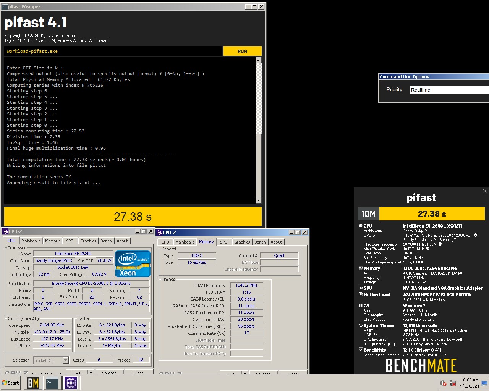This screenshot has height=391, width=489.
Task: Switch to Bench tab in right CPU-Z
Action: (x=260, y=242)
